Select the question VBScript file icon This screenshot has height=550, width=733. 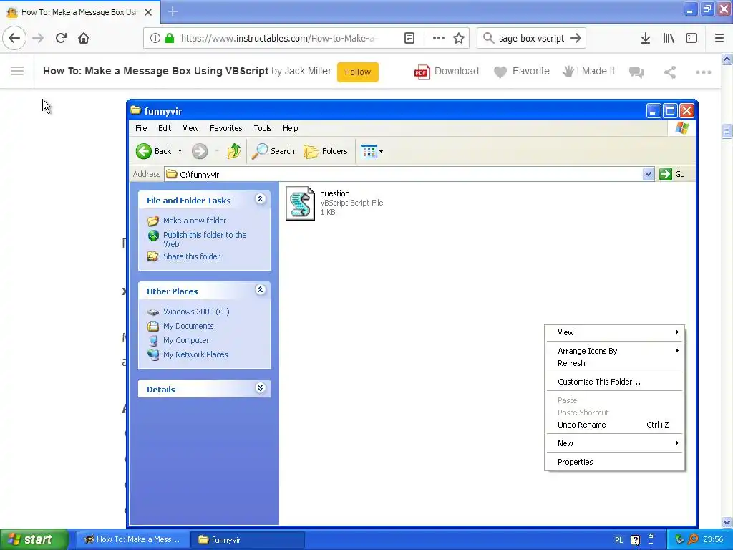[x=300, y=203]
